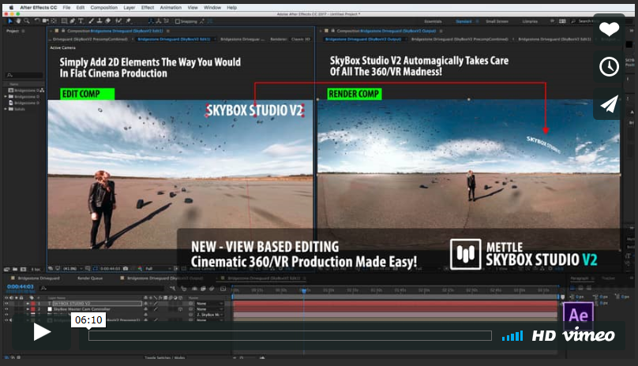
Task: Select the Puppet Pin tool
Action: click(x=129, y=21)
